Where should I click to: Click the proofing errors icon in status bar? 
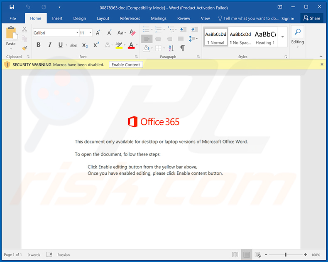pyautogui.click(x=49, y=255)
